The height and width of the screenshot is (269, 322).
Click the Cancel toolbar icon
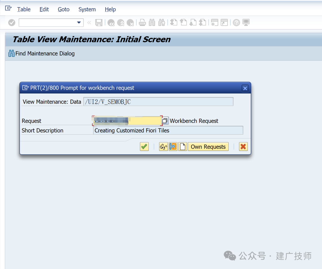pos(130,23)
